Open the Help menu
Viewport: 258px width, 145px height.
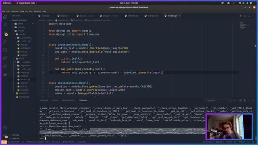(x=44, y=11)
